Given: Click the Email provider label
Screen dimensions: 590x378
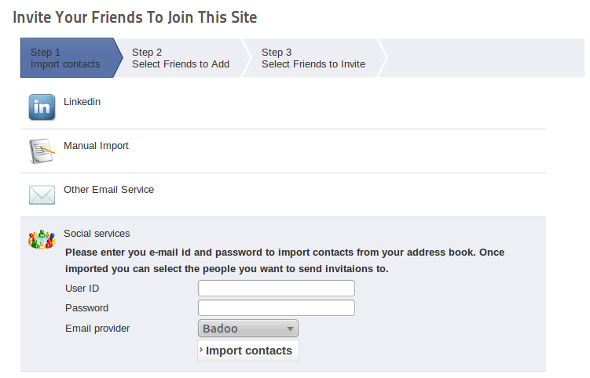Looking at the screenshot, I should click(x=97, y=329).
